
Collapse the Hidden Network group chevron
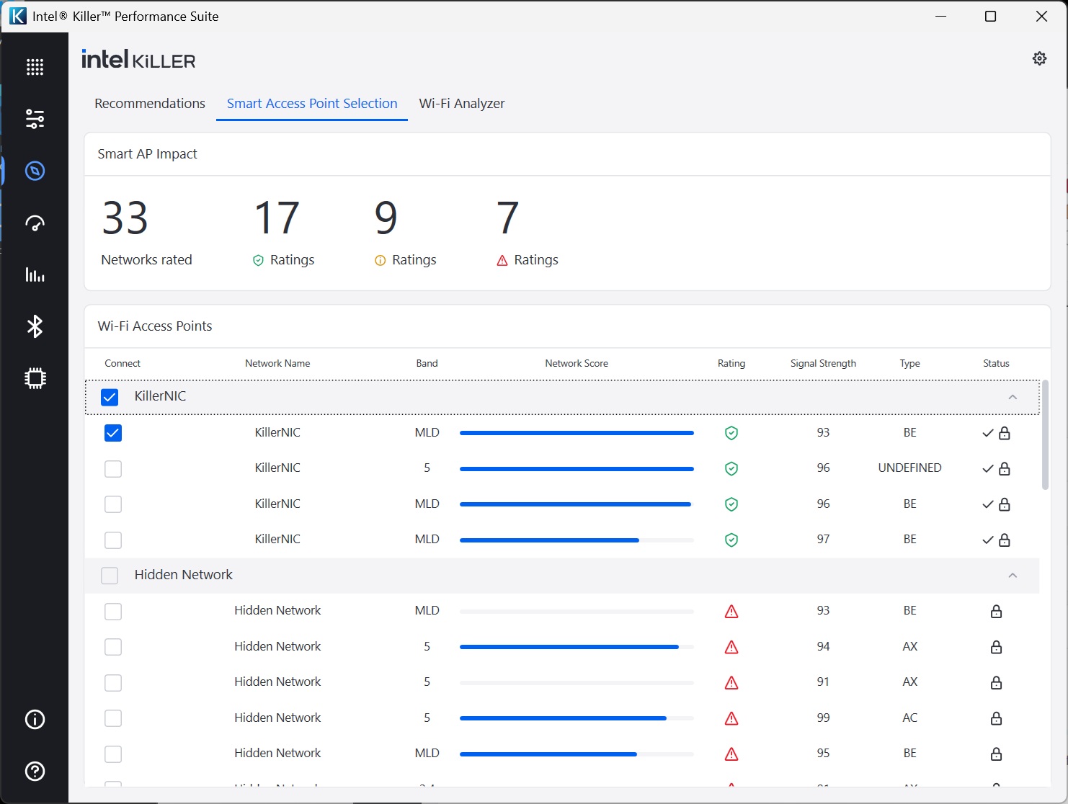tap(1013, 575)
